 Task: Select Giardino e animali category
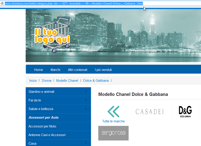[58, 92]
